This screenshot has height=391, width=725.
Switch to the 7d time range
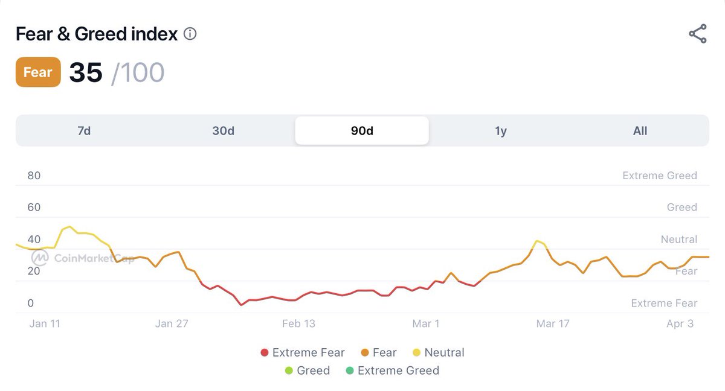coord(84,131)
